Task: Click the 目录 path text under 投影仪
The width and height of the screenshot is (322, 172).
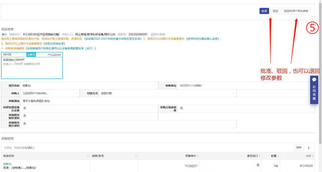Action: coord(20,168)
